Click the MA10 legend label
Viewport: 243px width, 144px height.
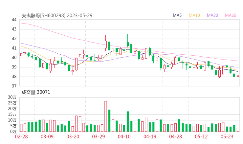pos(194,15)
